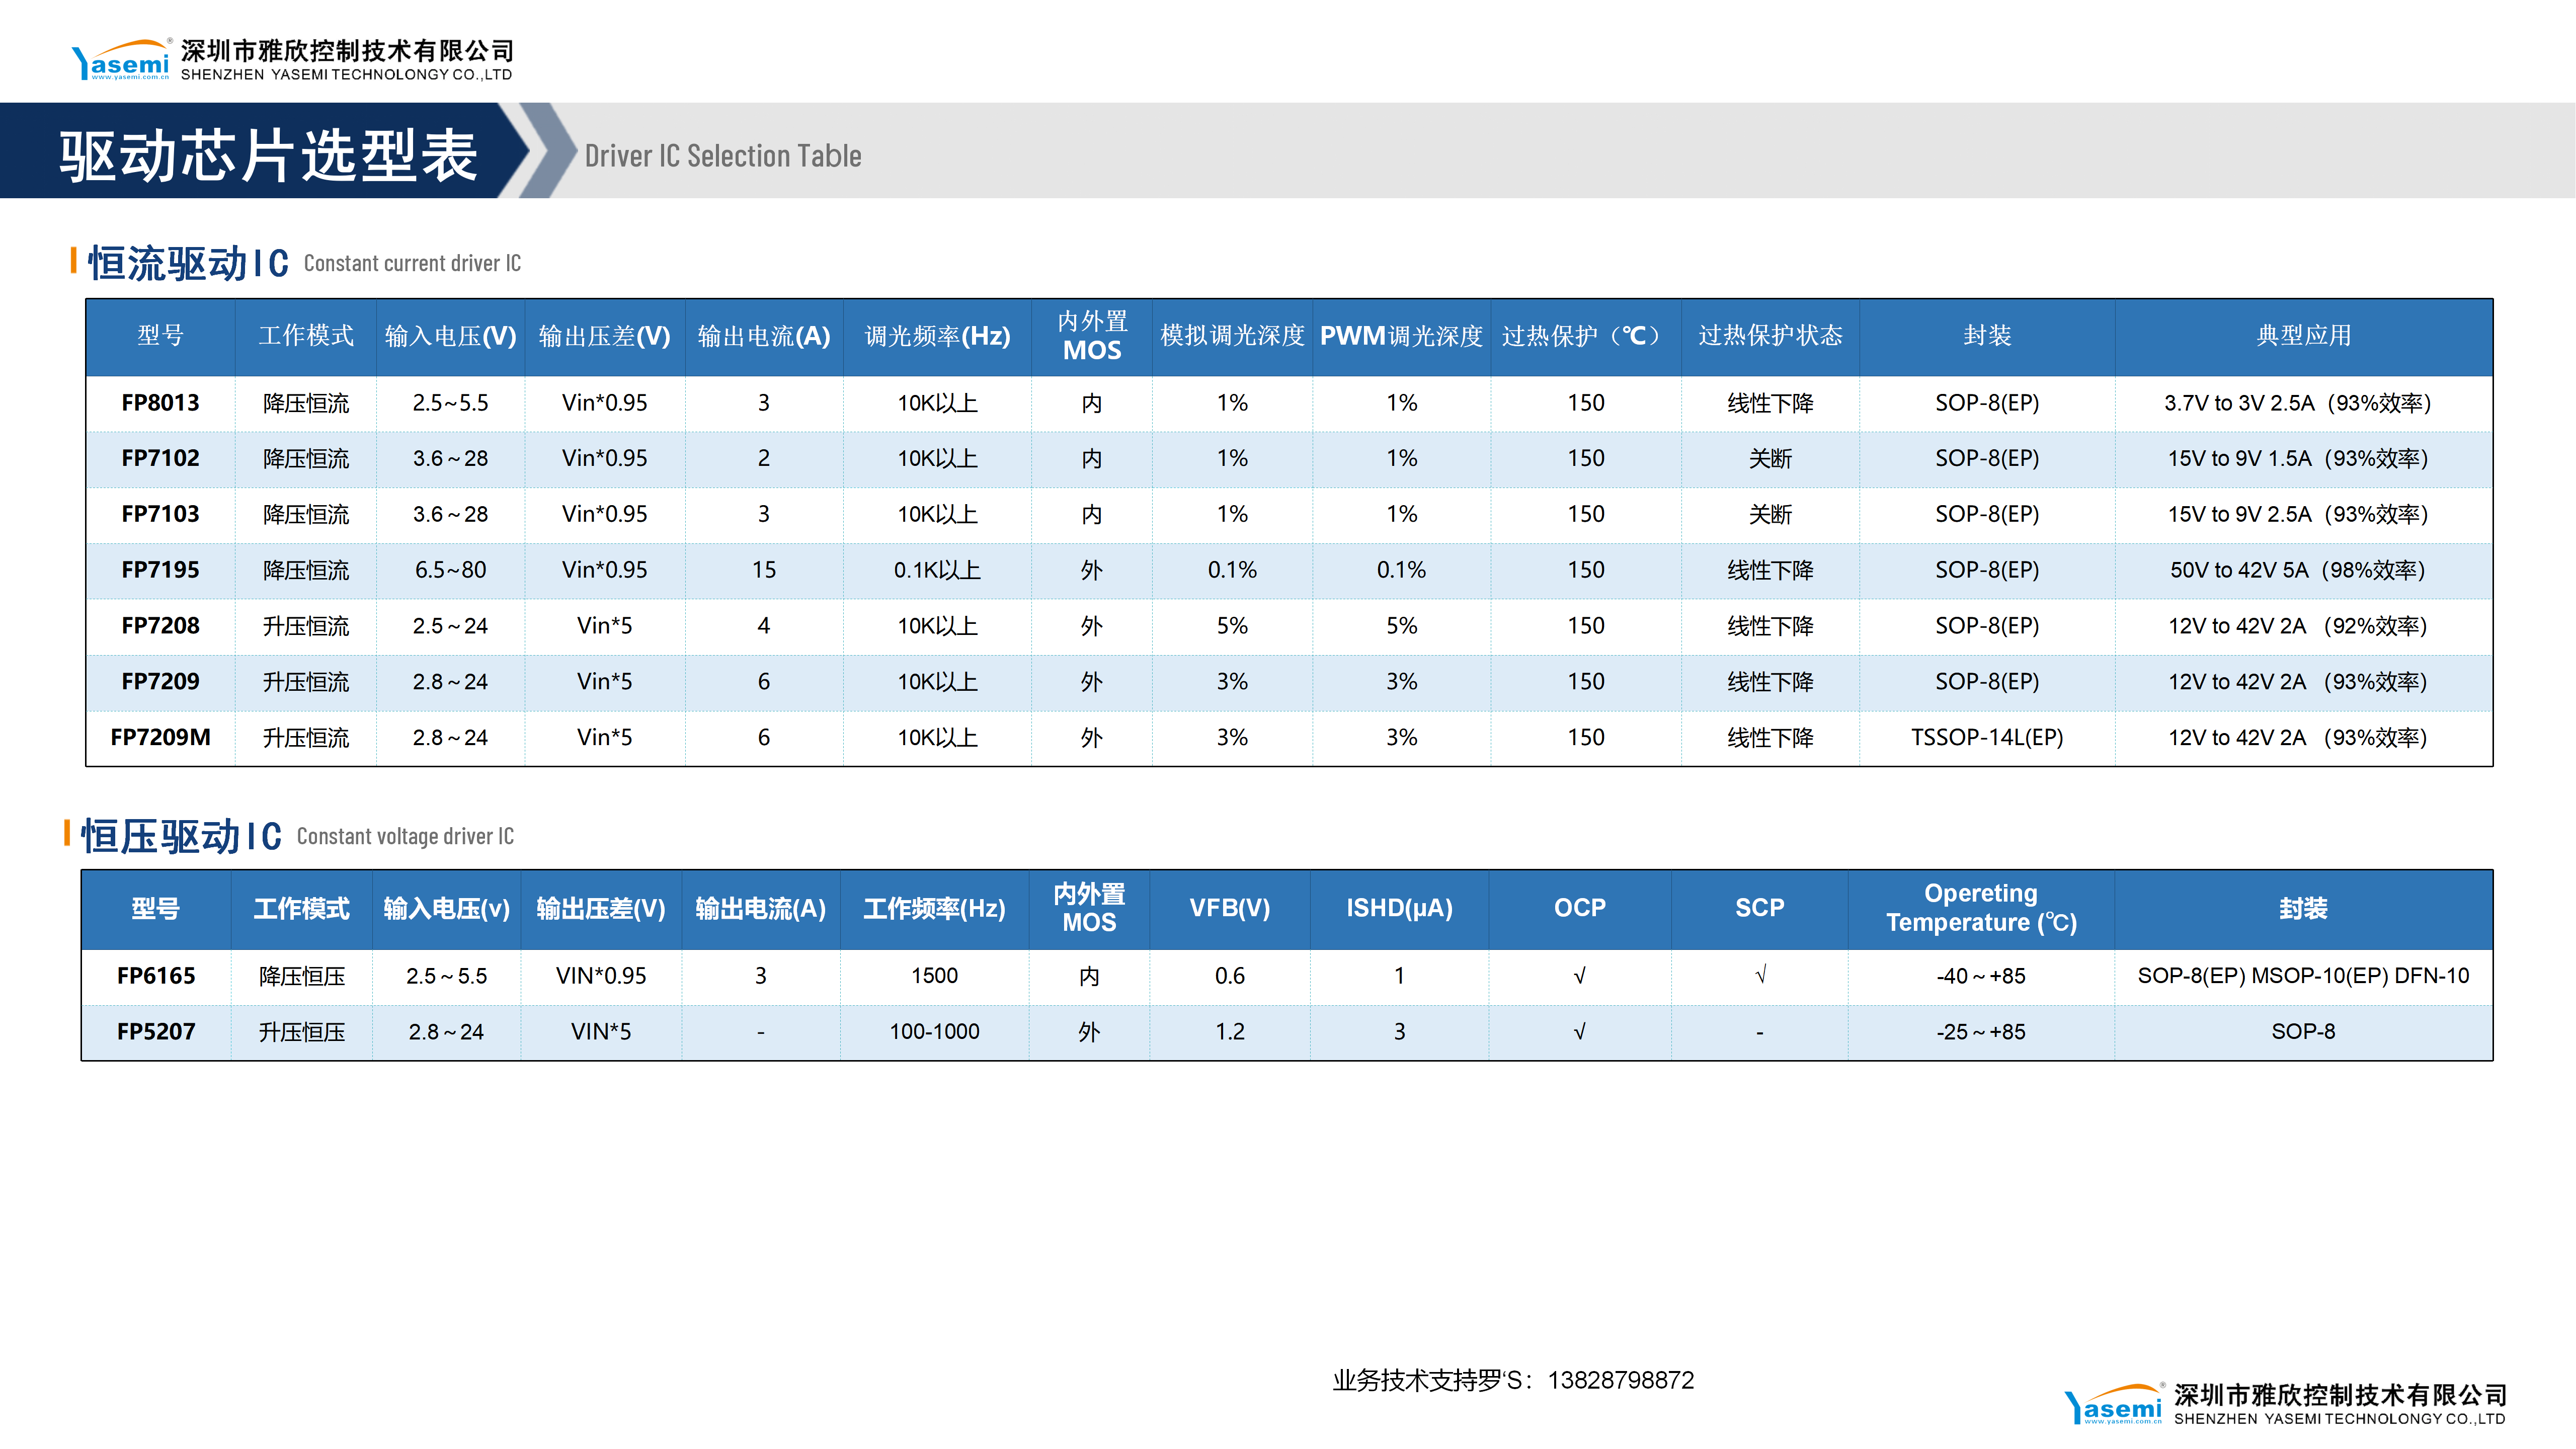This screenshot has width=2576, height=1449.
Task: Click the 6.5~80 input voltage cell
Action: (x=450, y=570)
